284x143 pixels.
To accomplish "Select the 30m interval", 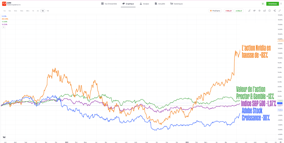I will [x=27, y=11].
